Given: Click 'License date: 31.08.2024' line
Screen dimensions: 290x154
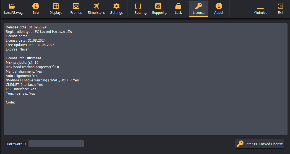Looking at the screenshot, I should [x=26, y=40].
